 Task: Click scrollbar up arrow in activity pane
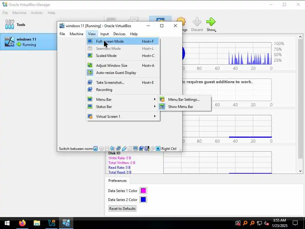(300, 37)
